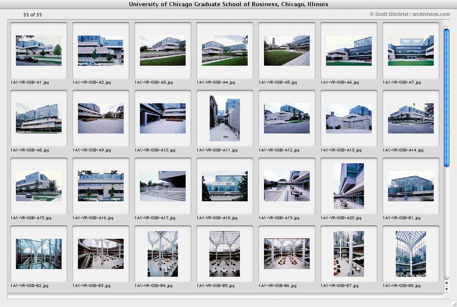Click the scroll up arrow

click(446, 283)
